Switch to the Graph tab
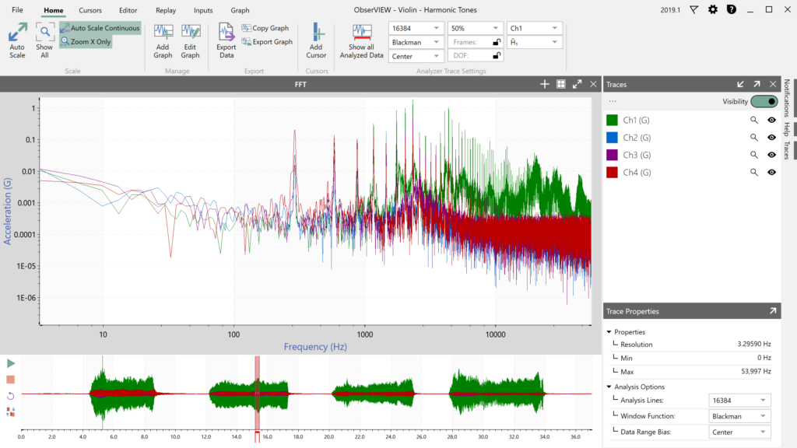The image size is (797, 448). click(240, 10)
